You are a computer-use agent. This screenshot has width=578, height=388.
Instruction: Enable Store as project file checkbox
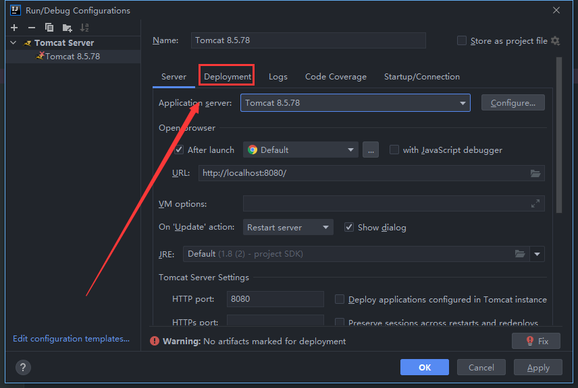coord(461,40)
